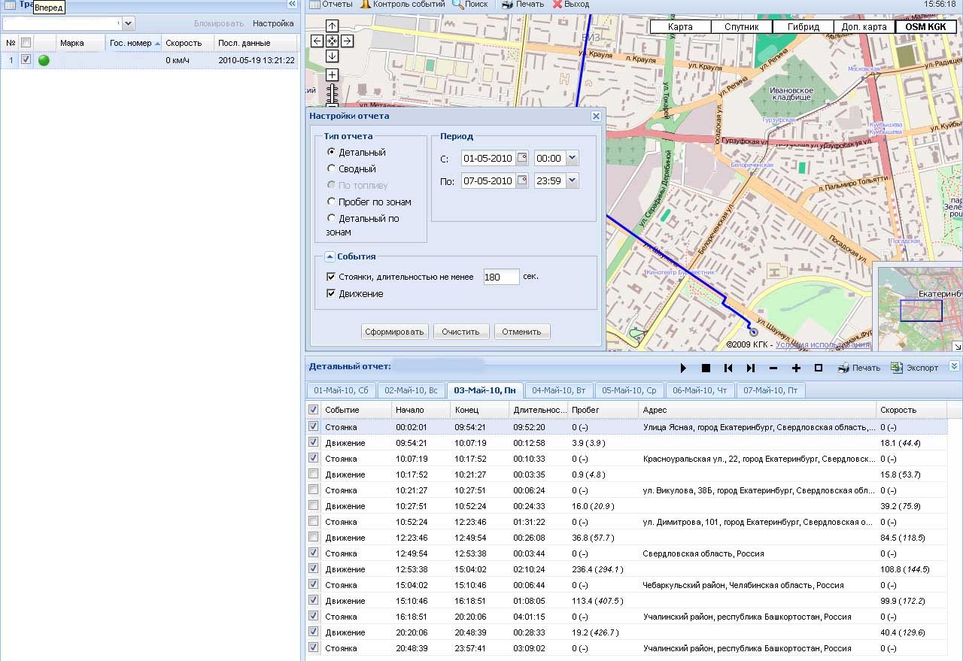Collapse the События section
963x661 pixels.
(x=330, y=256)
